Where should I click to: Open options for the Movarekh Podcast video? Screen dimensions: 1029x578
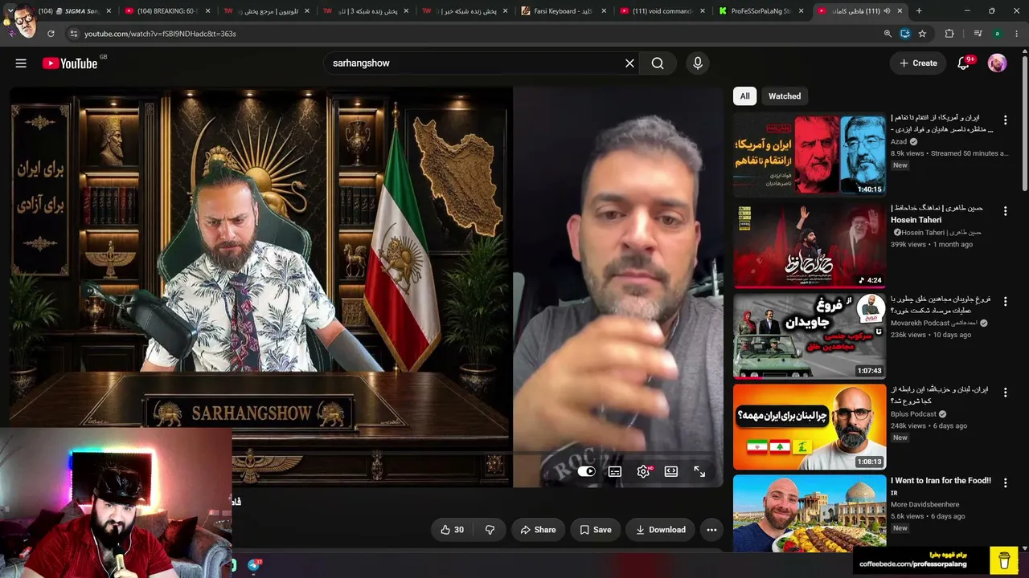tap(1005, 302)
